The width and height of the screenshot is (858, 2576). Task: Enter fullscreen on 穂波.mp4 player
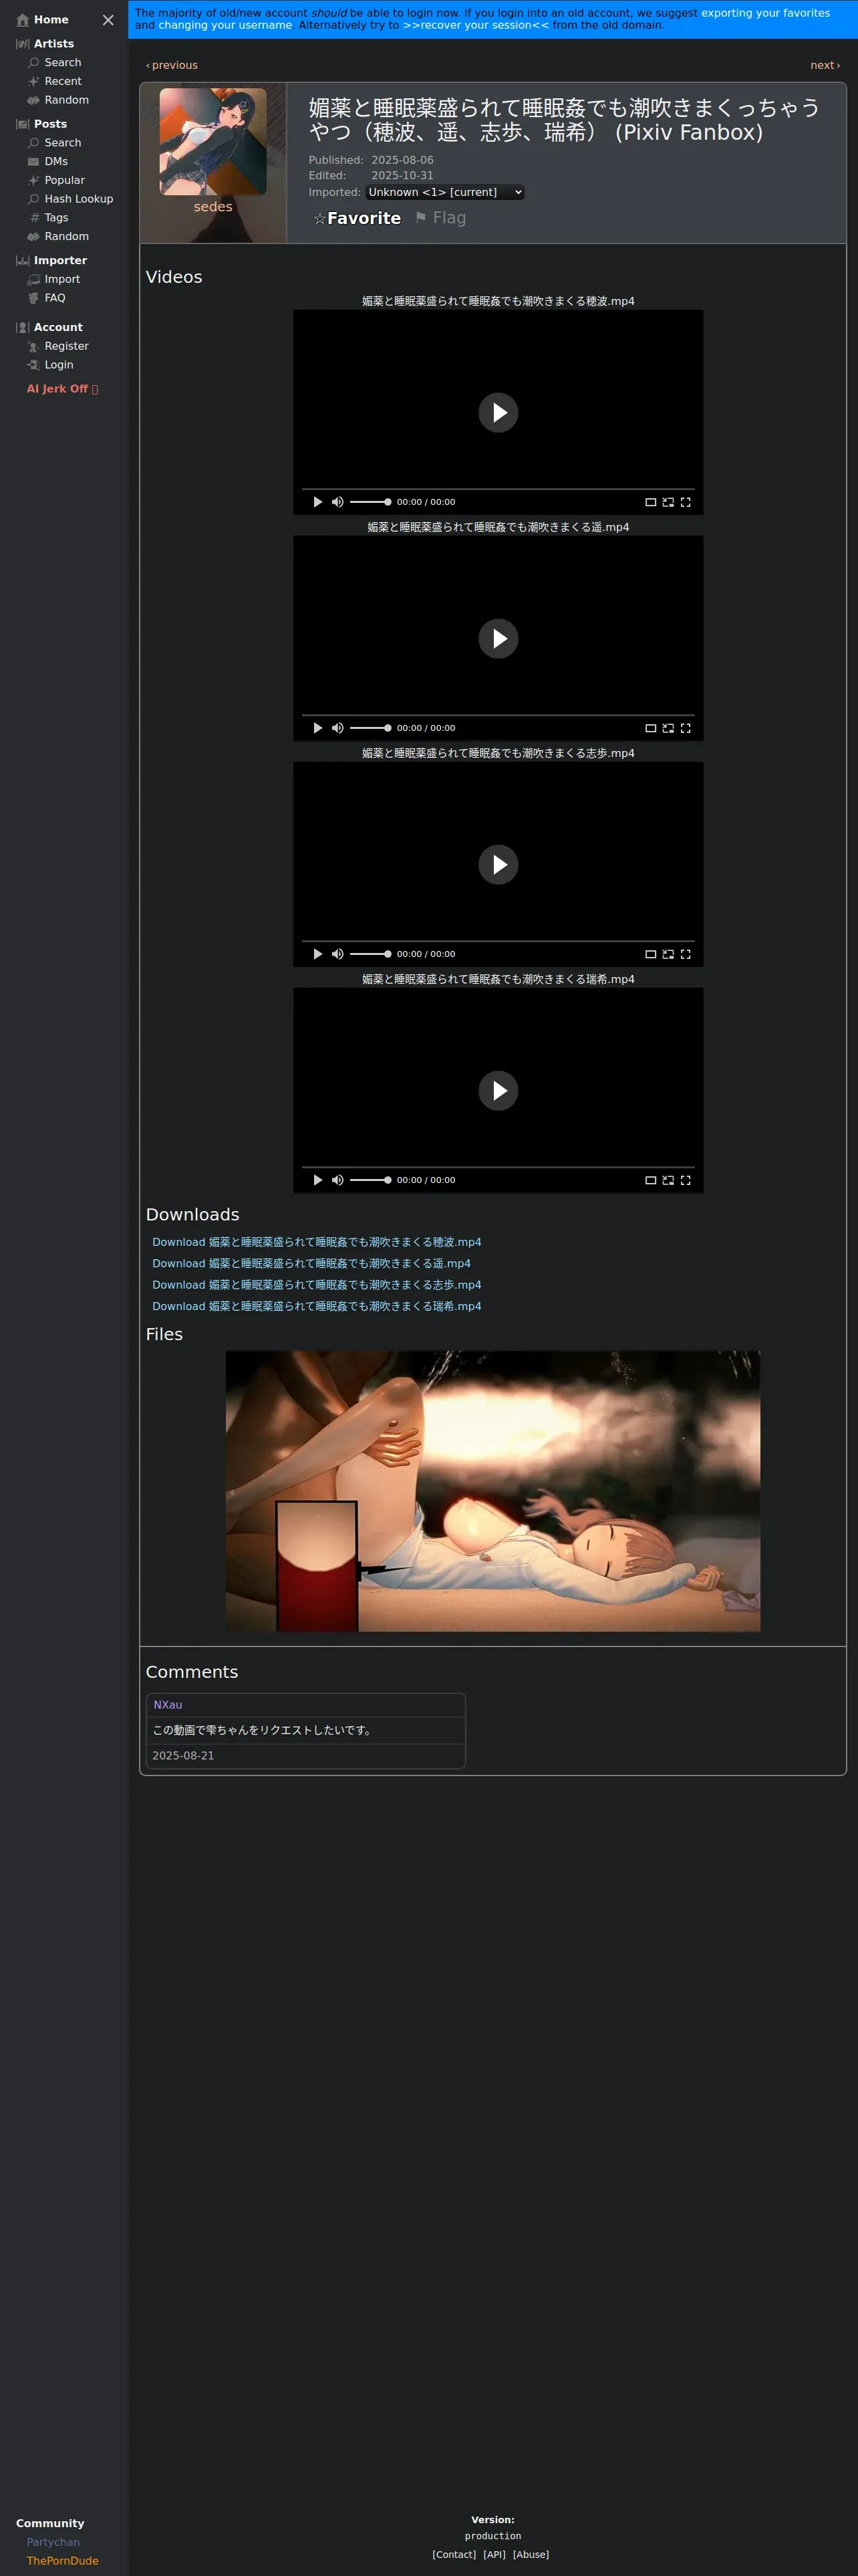tap(685, 502)
